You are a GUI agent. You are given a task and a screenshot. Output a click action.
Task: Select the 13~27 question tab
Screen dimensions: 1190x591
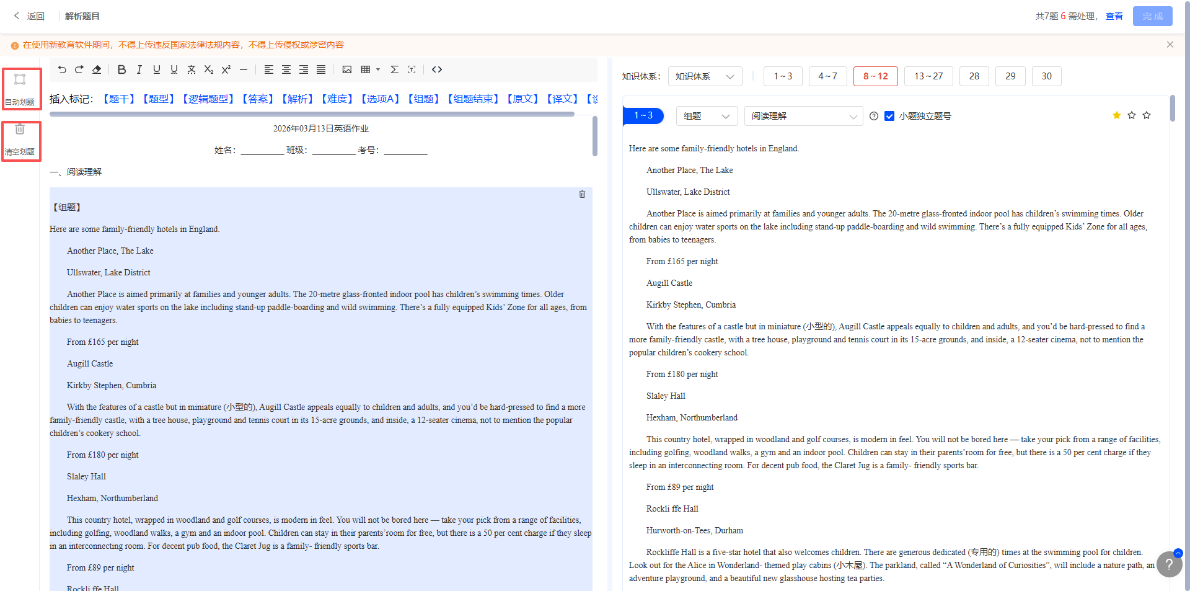click(928, 76)
